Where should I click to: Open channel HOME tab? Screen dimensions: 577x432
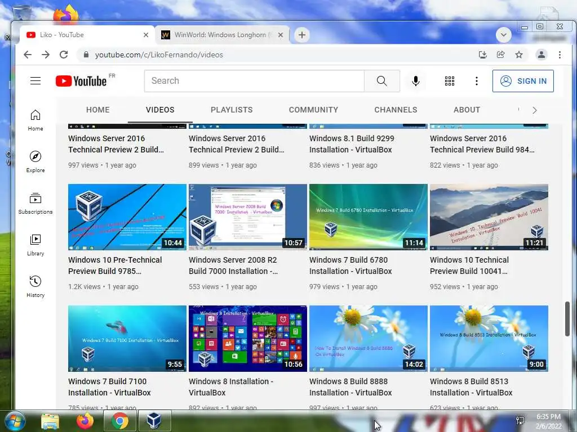coord(98,110)
